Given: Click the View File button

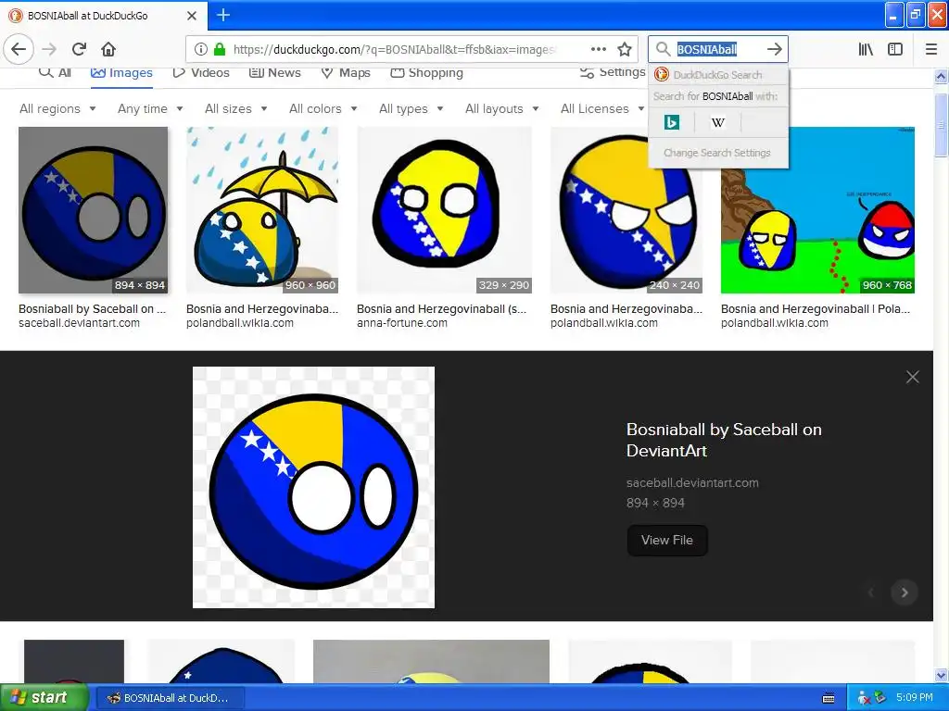Looking at the screenshot, I should pos(667,540).
